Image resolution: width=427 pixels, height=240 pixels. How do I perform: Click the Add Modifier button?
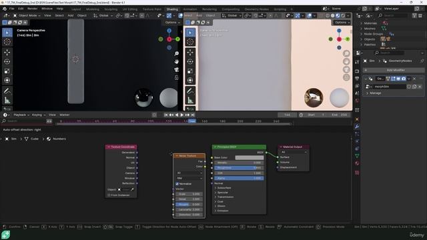click(x=394, y=70)
